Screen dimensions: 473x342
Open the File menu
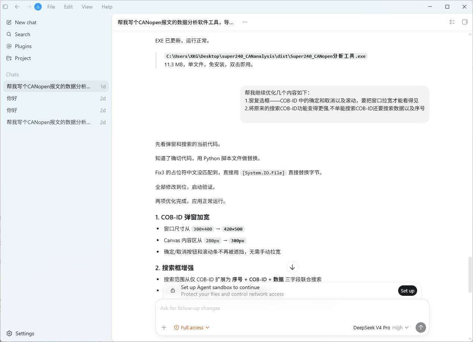pos(51,7)
